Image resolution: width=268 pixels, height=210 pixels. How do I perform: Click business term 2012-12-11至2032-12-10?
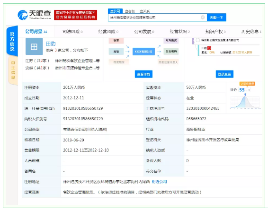86,150
